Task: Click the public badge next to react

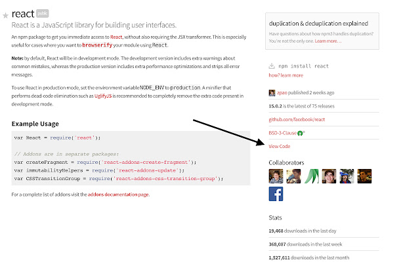Action: [42, 13]
